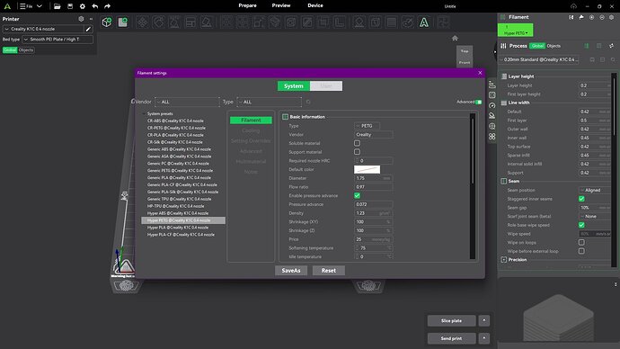
Task: Open the Slice plate options arrow
Action: click(484, 320)
